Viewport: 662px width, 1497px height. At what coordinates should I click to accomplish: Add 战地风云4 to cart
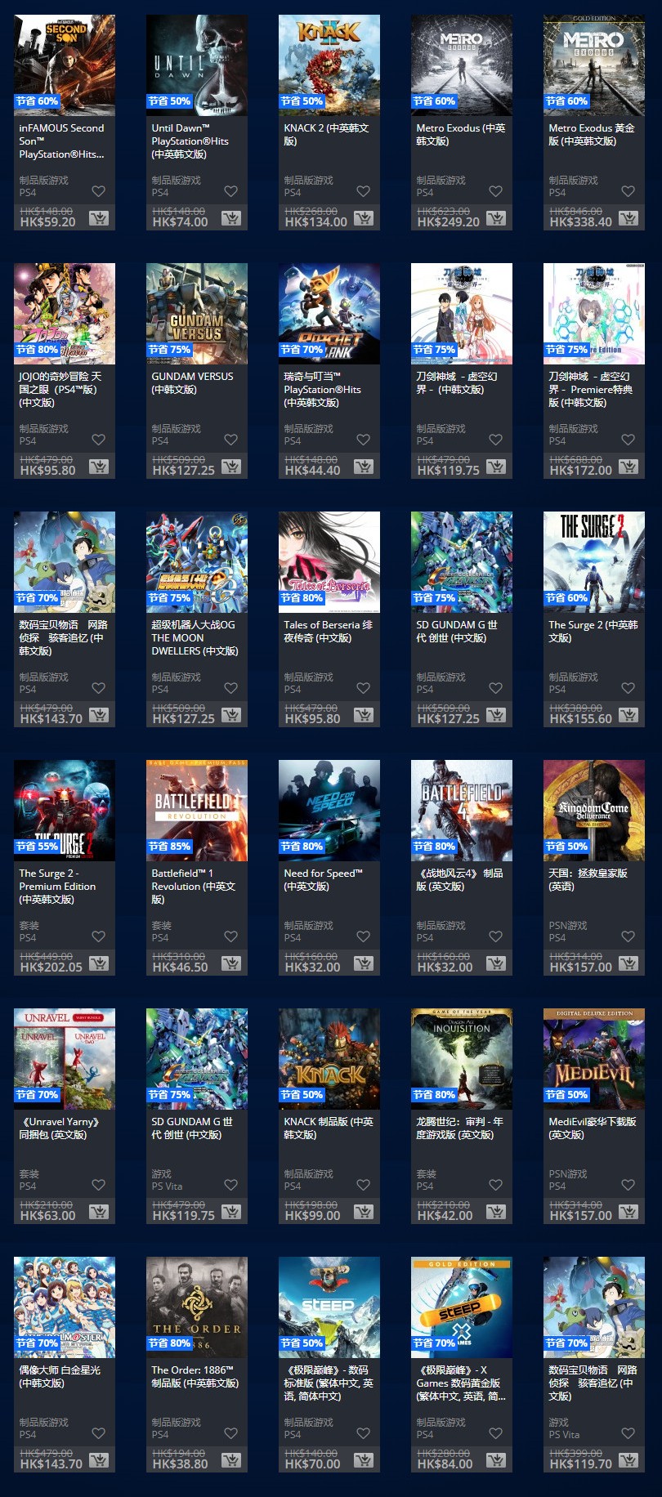(496, 963)
